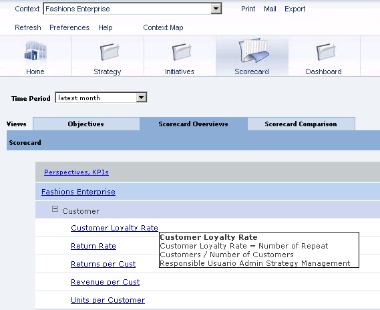Click the Home building icon
The image size is (380, 310).
(x=35, y=51)
